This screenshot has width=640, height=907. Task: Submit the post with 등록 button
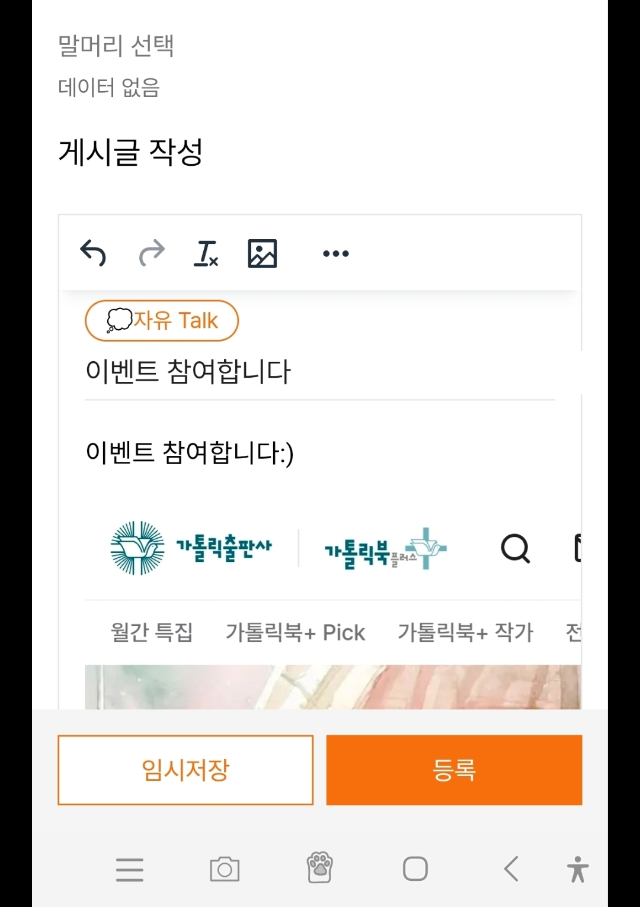point(455,770)
